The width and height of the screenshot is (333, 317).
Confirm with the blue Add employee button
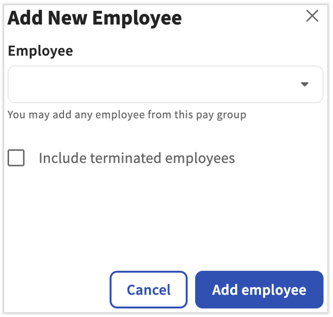pyautogui.click(x=259, y=290)
